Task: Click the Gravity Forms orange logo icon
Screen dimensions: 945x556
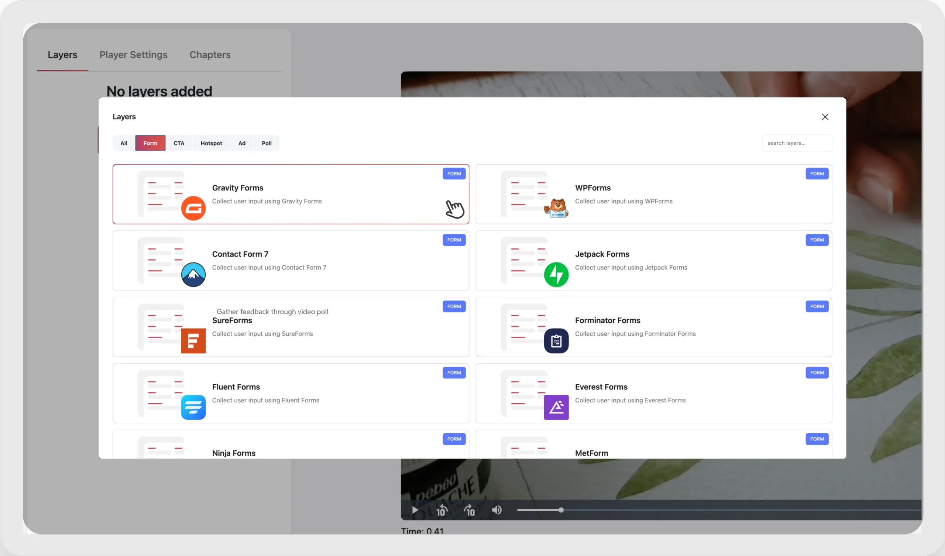Action: 193,208
